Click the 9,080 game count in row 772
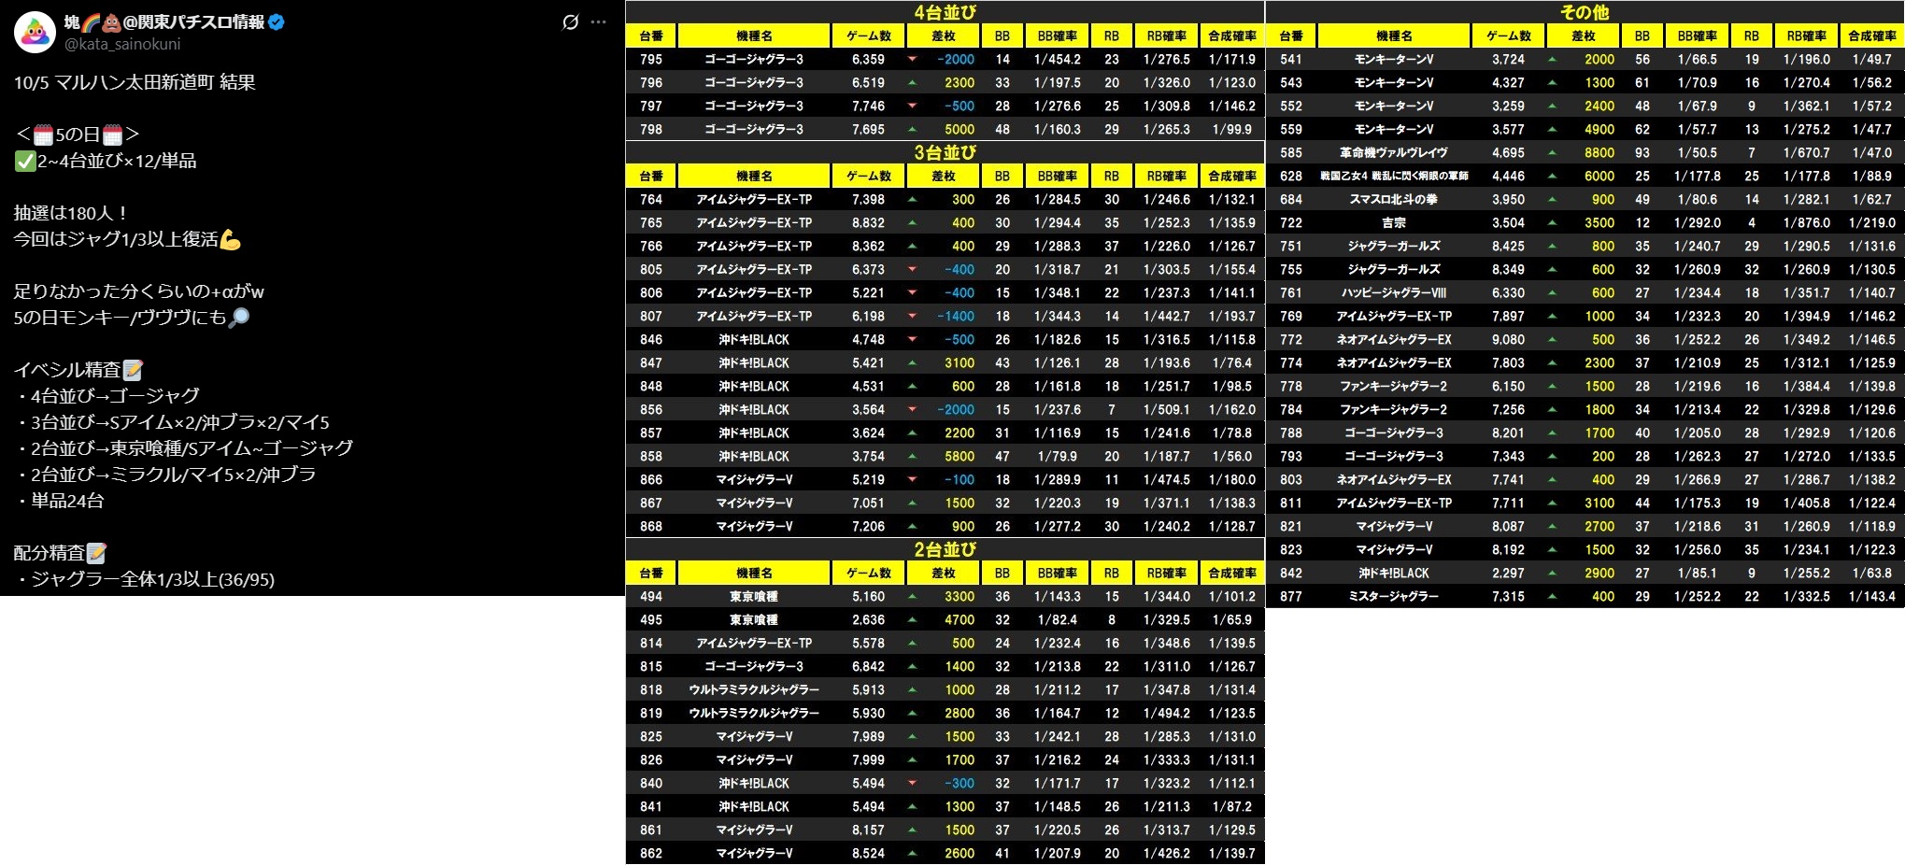This screenshot has height=865, width=1905. pyautogui.click(x=1509, y=339)
